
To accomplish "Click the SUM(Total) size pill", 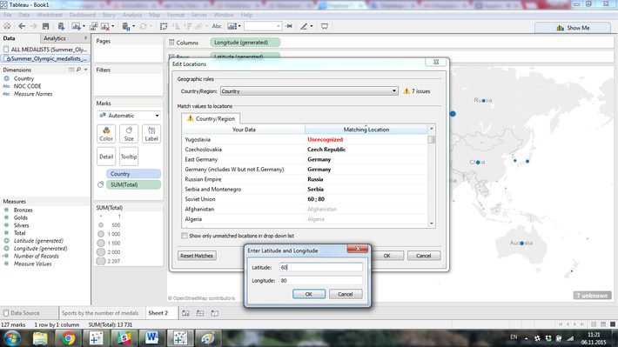I will coord(133,184).
